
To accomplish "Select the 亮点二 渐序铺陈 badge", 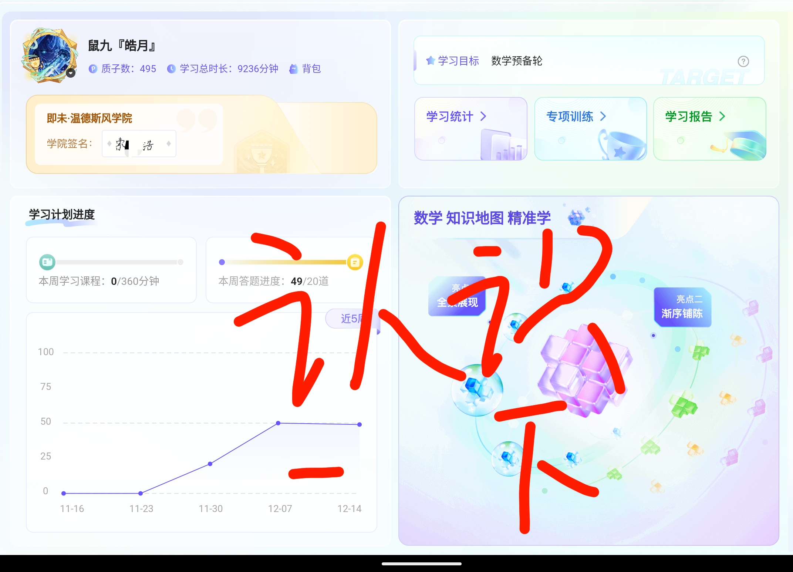I will [x=682, y=307].
